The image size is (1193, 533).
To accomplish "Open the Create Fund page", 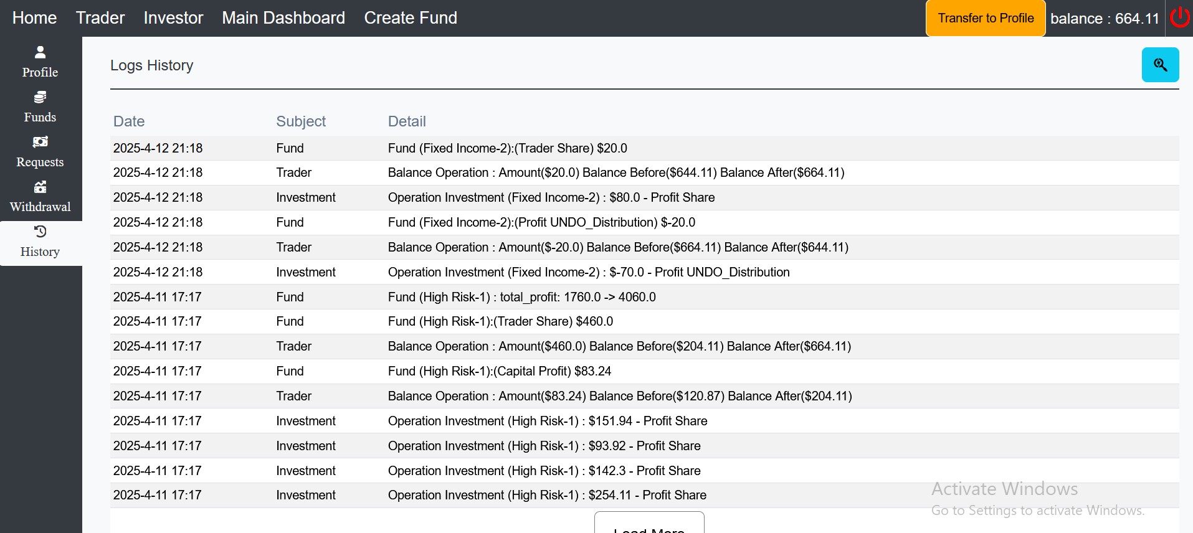I will (411, 18).
